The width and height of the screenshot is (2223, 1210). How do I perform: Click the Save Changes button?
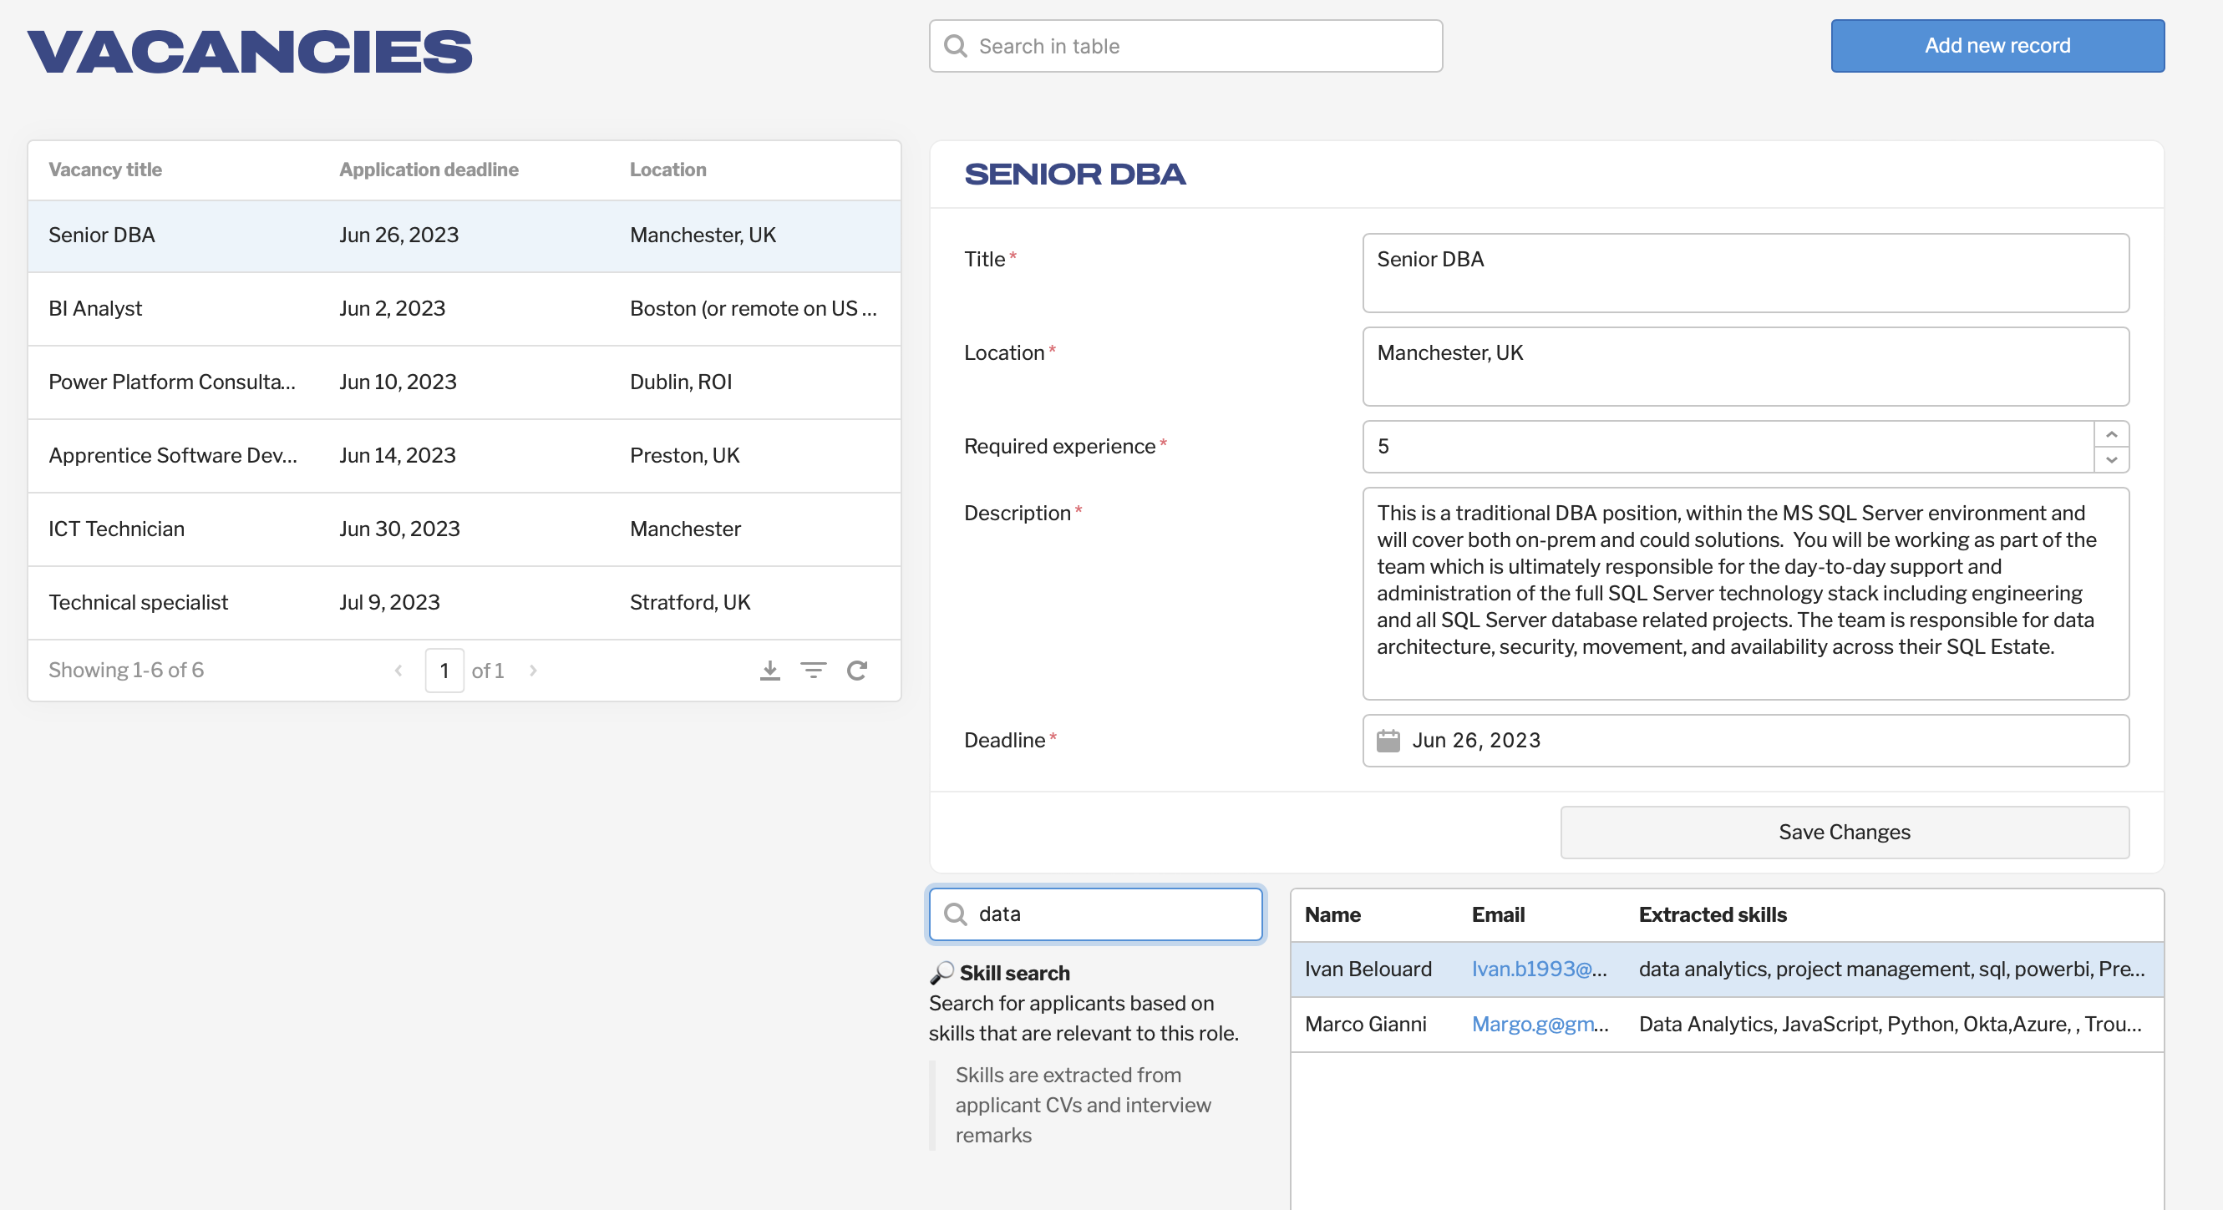pos(1845,832)
